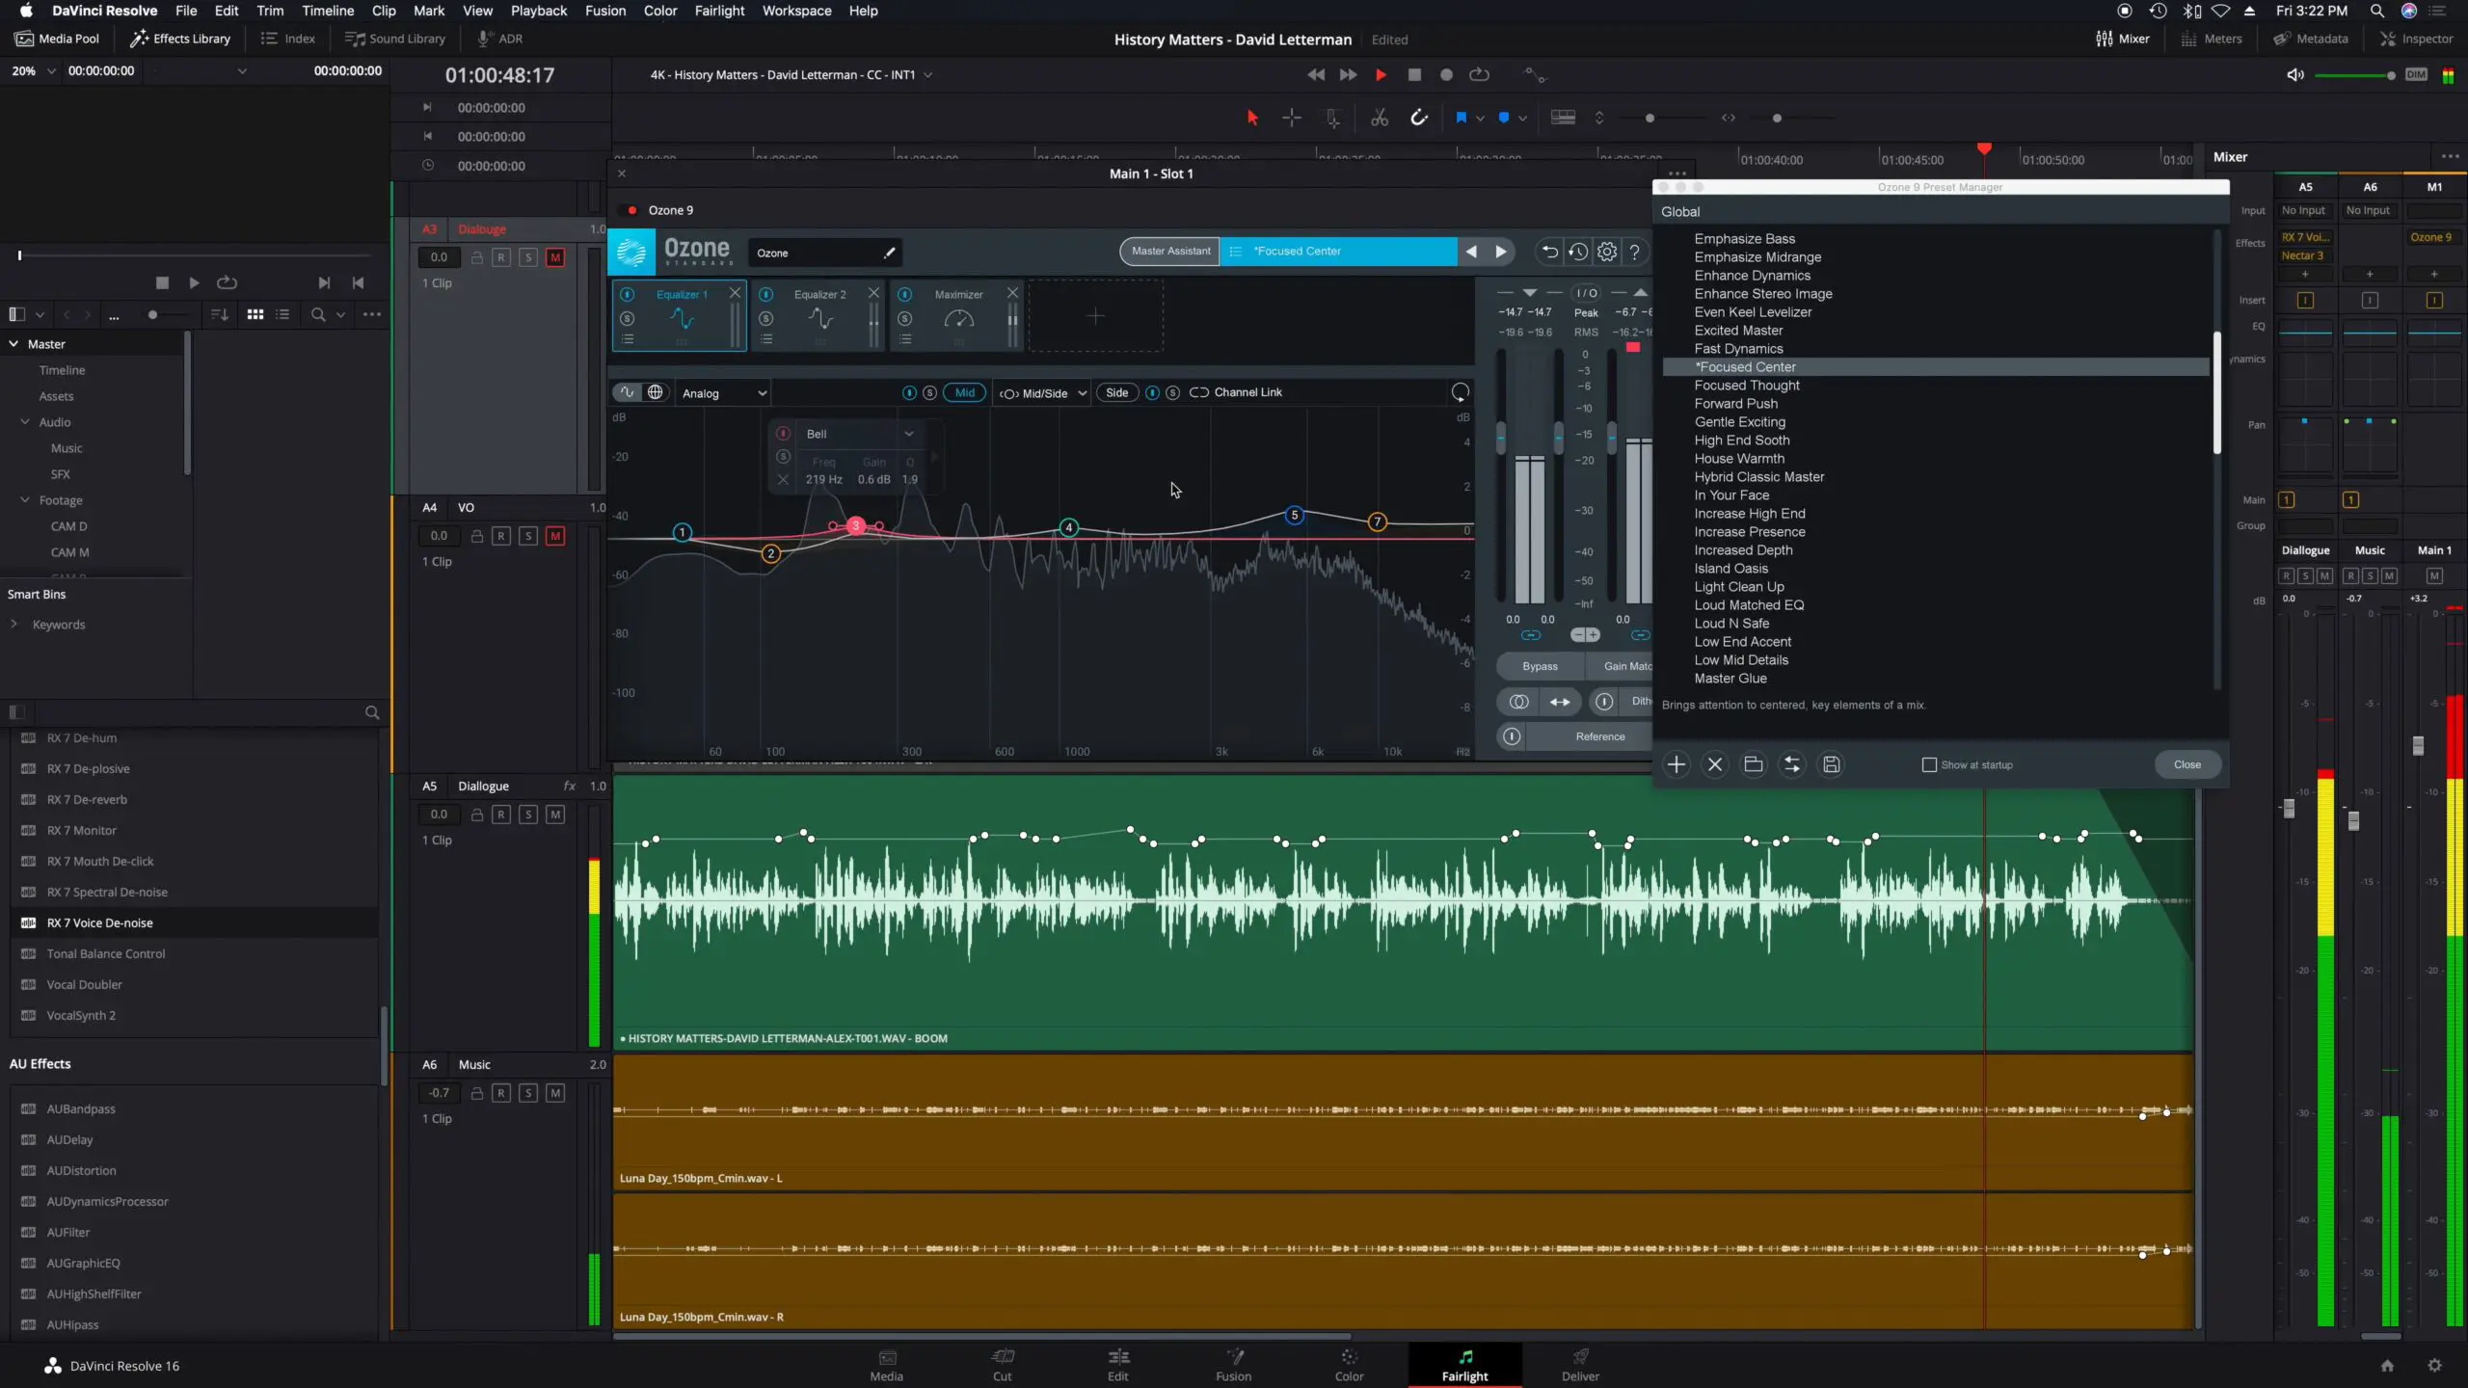The image size is (2468, 1388).
Task: Switch to the Color page
Action: [x=1349, y=1365]
